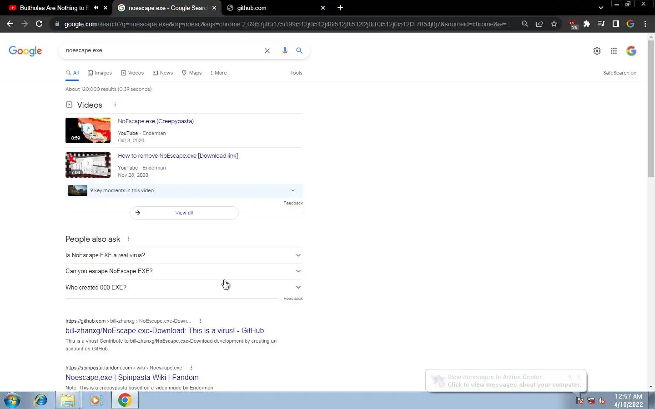The image size is (655, 409).
Task: Open the bill-zhanxg NoEscape.exe-Download GitHub result
Action: (165, 330)
